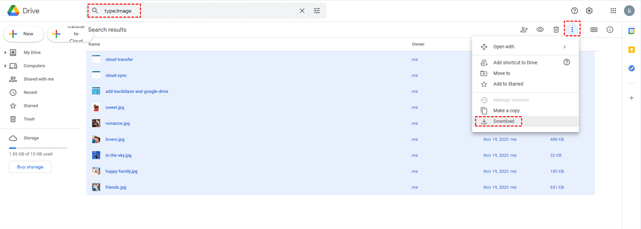Viewport: 641px width, 229px height.
Task: Open the Google Tasks side panel icon
Action: pyautogui.click(x=631, y=68)
